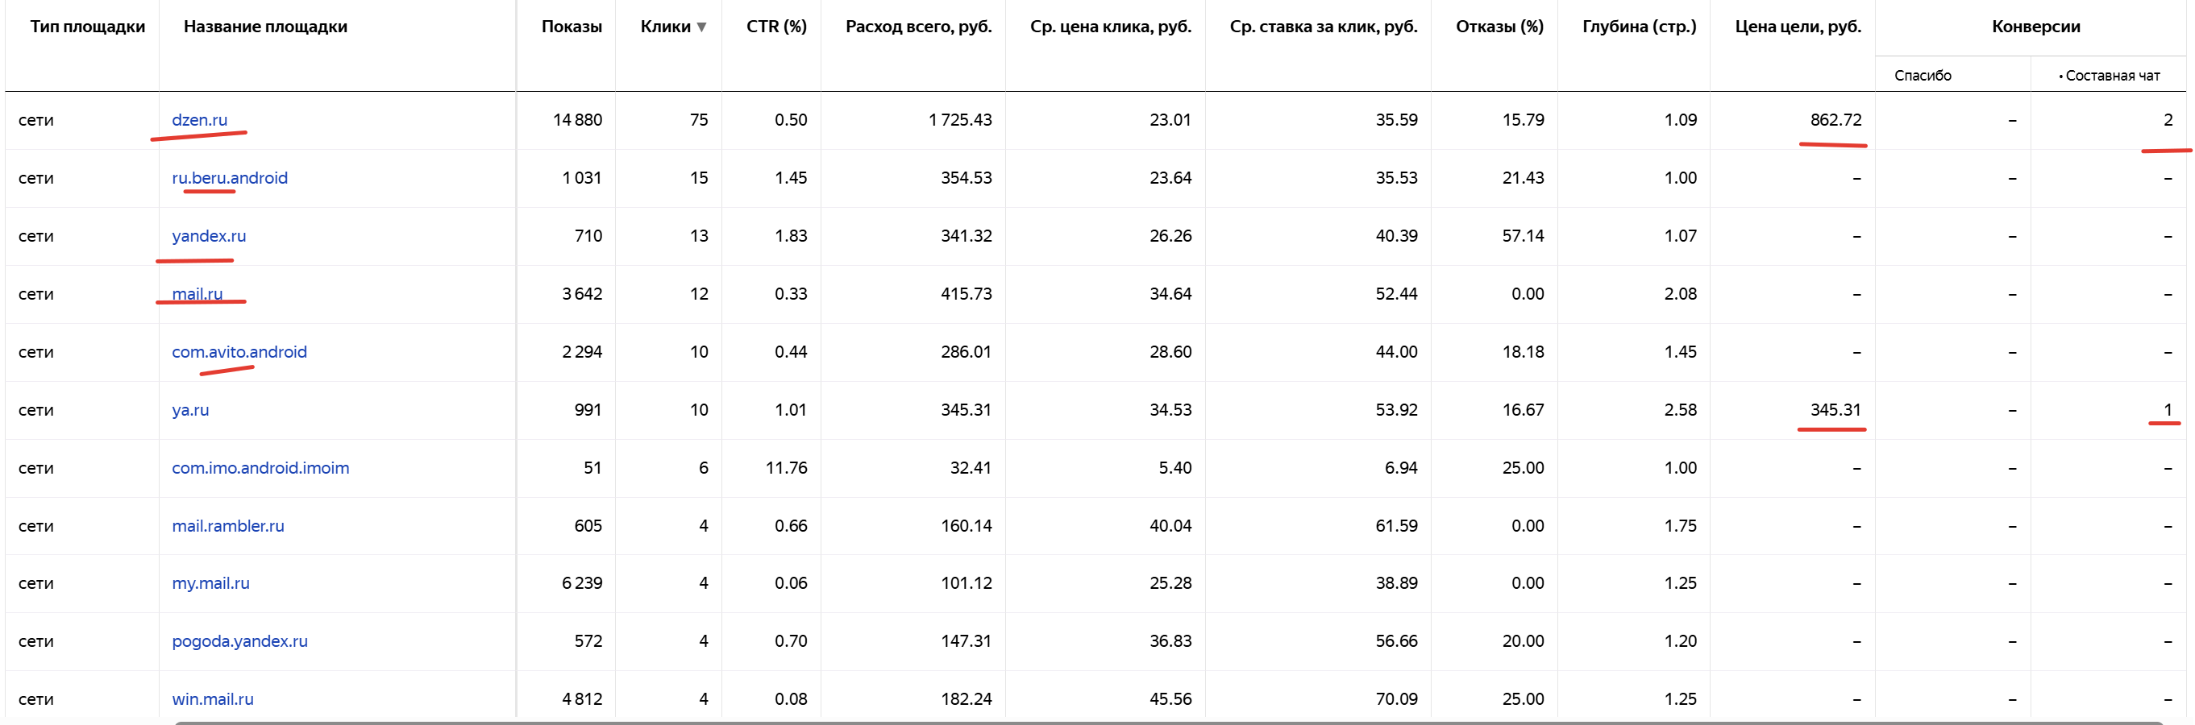Screen dimensions: 2195x725
Task: Open the mail.ru placement link
Action: 197,294
